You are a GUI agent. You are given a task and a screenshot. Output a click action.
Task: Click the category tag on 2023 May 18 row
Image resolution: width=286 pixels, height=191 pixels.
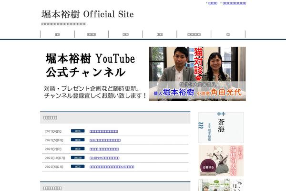click(x=77, y=140)
